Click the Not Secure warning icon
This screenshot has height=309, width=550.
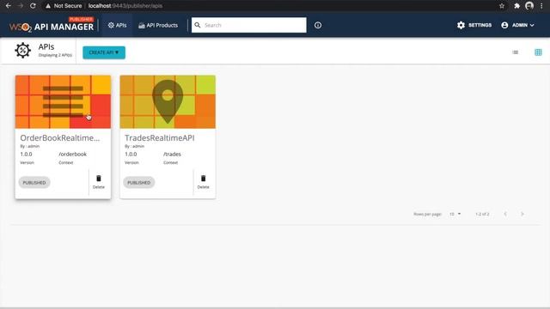48,6
